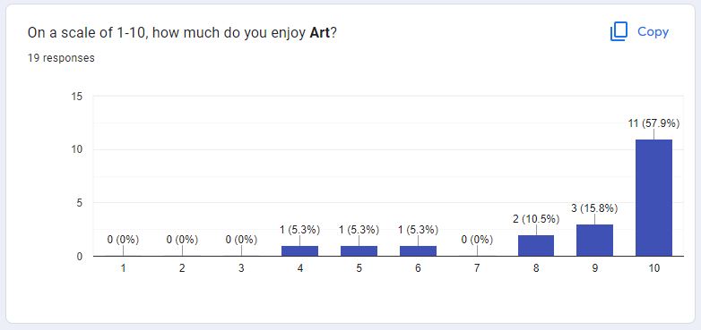Click the 1 (5.3%) label above 4

click(299, 230)
